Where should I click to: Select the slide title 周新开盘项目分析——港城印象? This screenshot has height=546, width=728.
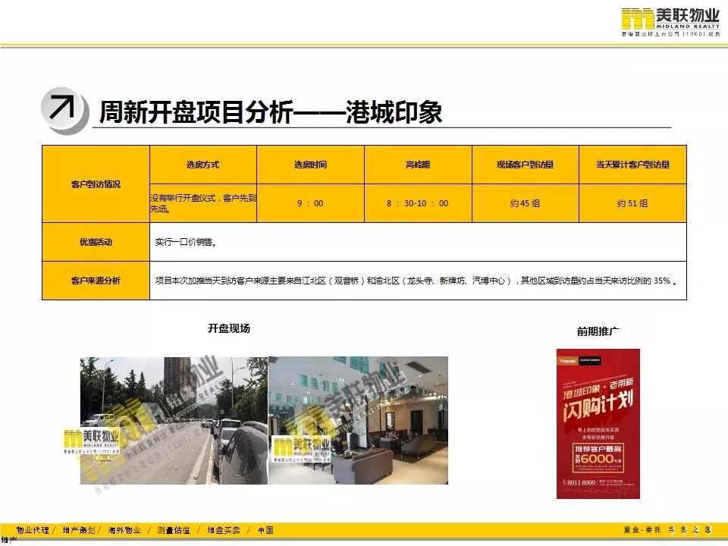[x=271, y=112]
